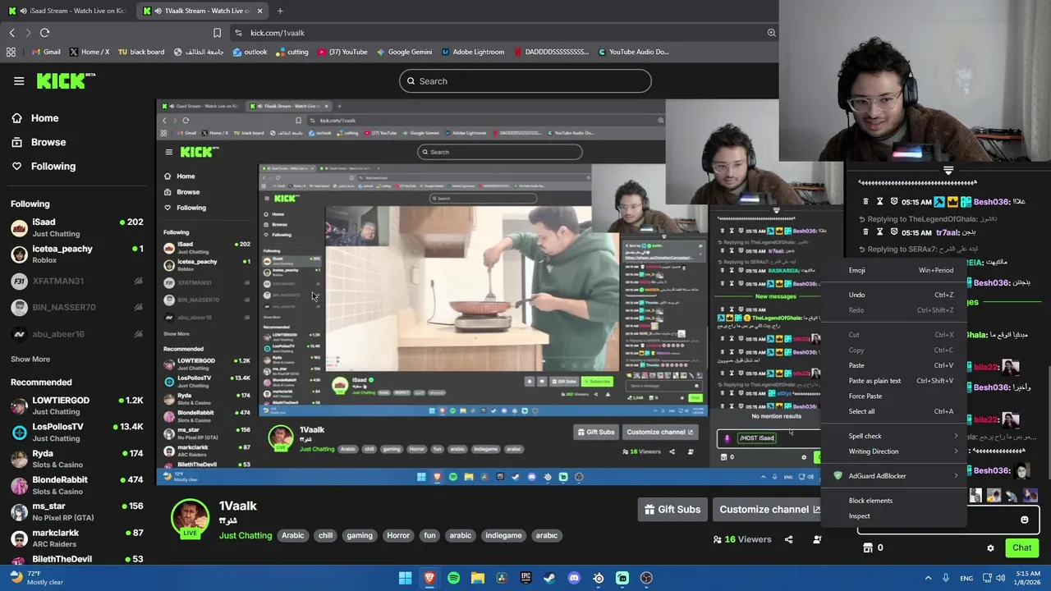Viewport: 1051px width, 591px height.
Task: Open the Adobe Lightroom bookmark
Action: tap(473, 52)
